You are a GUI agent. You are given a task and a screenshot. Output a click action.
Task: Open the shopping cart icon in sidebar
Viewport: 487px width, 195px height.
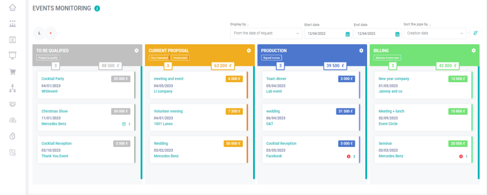(12, 72)
